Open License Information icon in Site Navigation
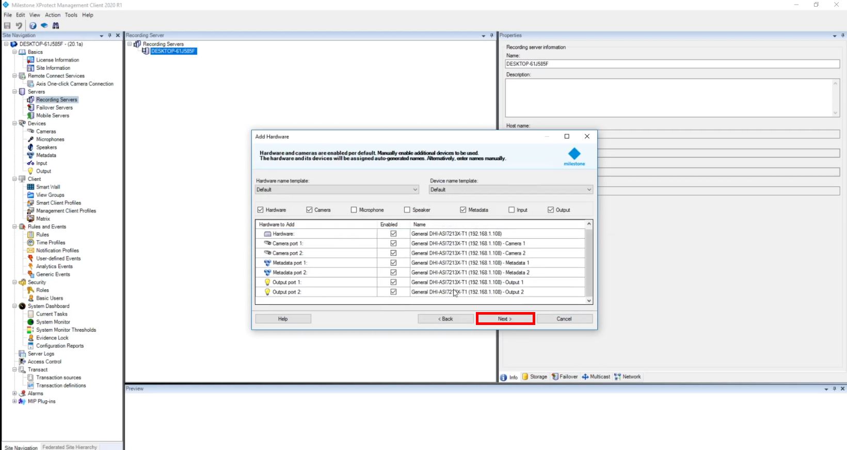The image size is (847, 450). click(x=30, y=60)
